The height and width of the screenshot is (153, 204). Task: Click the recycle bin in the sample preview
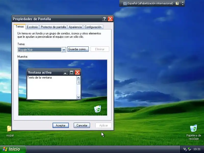coord(98,109)
